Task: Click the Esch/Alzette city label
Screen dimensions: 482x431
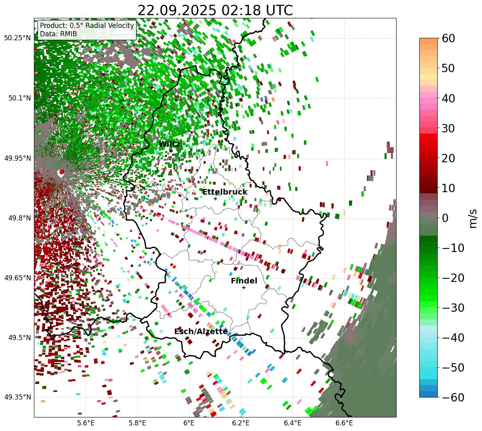Action: click(201, 332)
